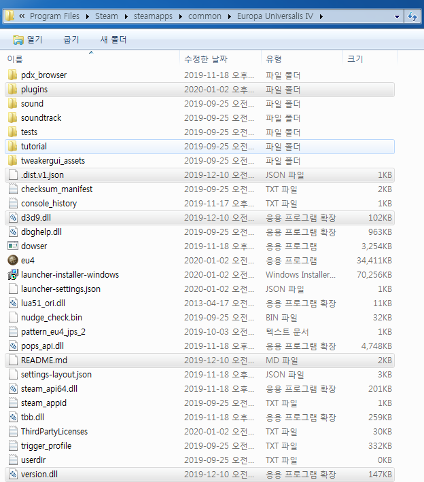Select the launcher-settings.json file name

(x=60, y=289)
